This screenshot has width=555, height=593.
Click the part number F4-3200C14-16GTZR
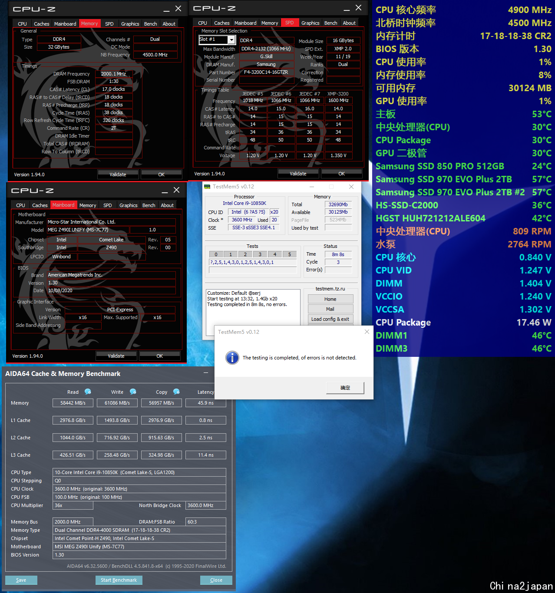(x=267, y=72)
